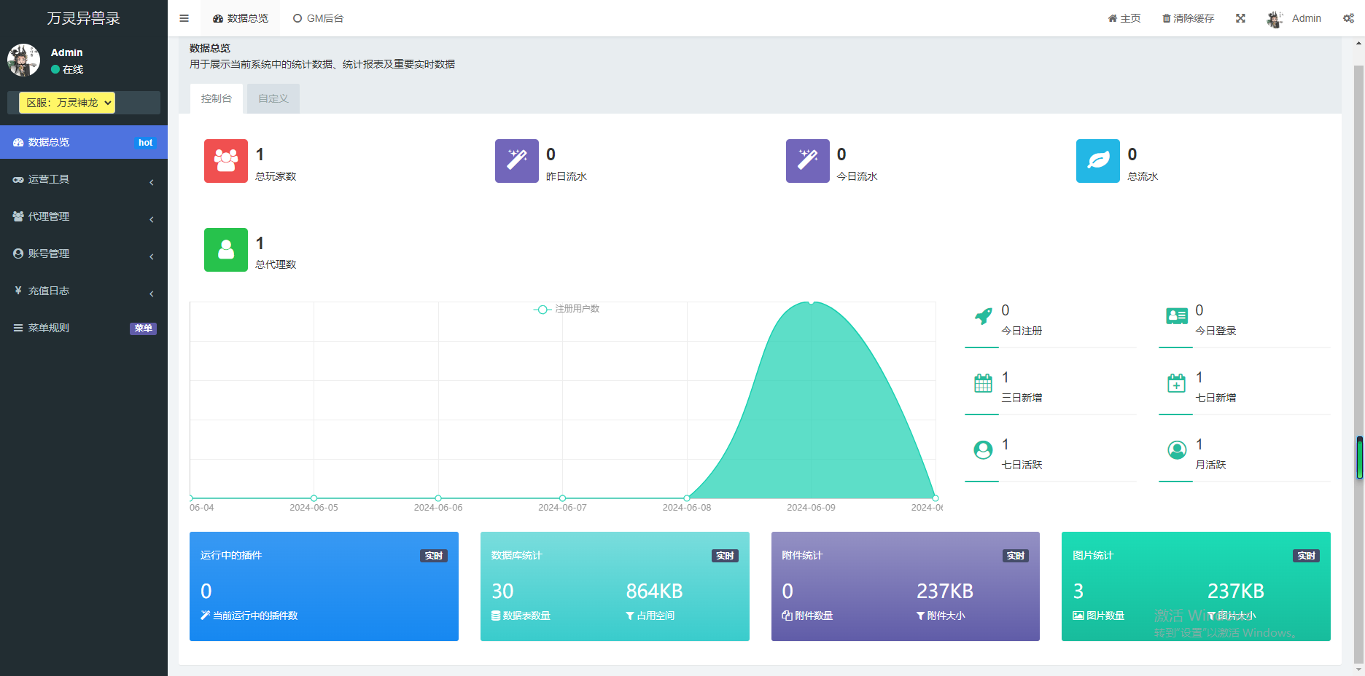Screen dimensions: 1365x676
Task: Click the red 总玩家数 players icon
Action: point(226,161)
